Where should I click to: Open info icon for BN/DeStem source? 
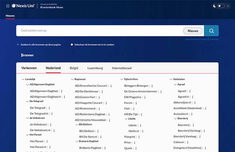[98, 131]
